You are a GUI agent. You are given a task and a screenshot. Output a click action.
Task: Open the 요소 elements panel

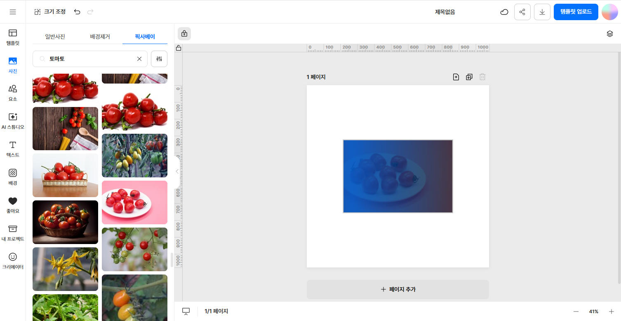click(x=13, y=93)
